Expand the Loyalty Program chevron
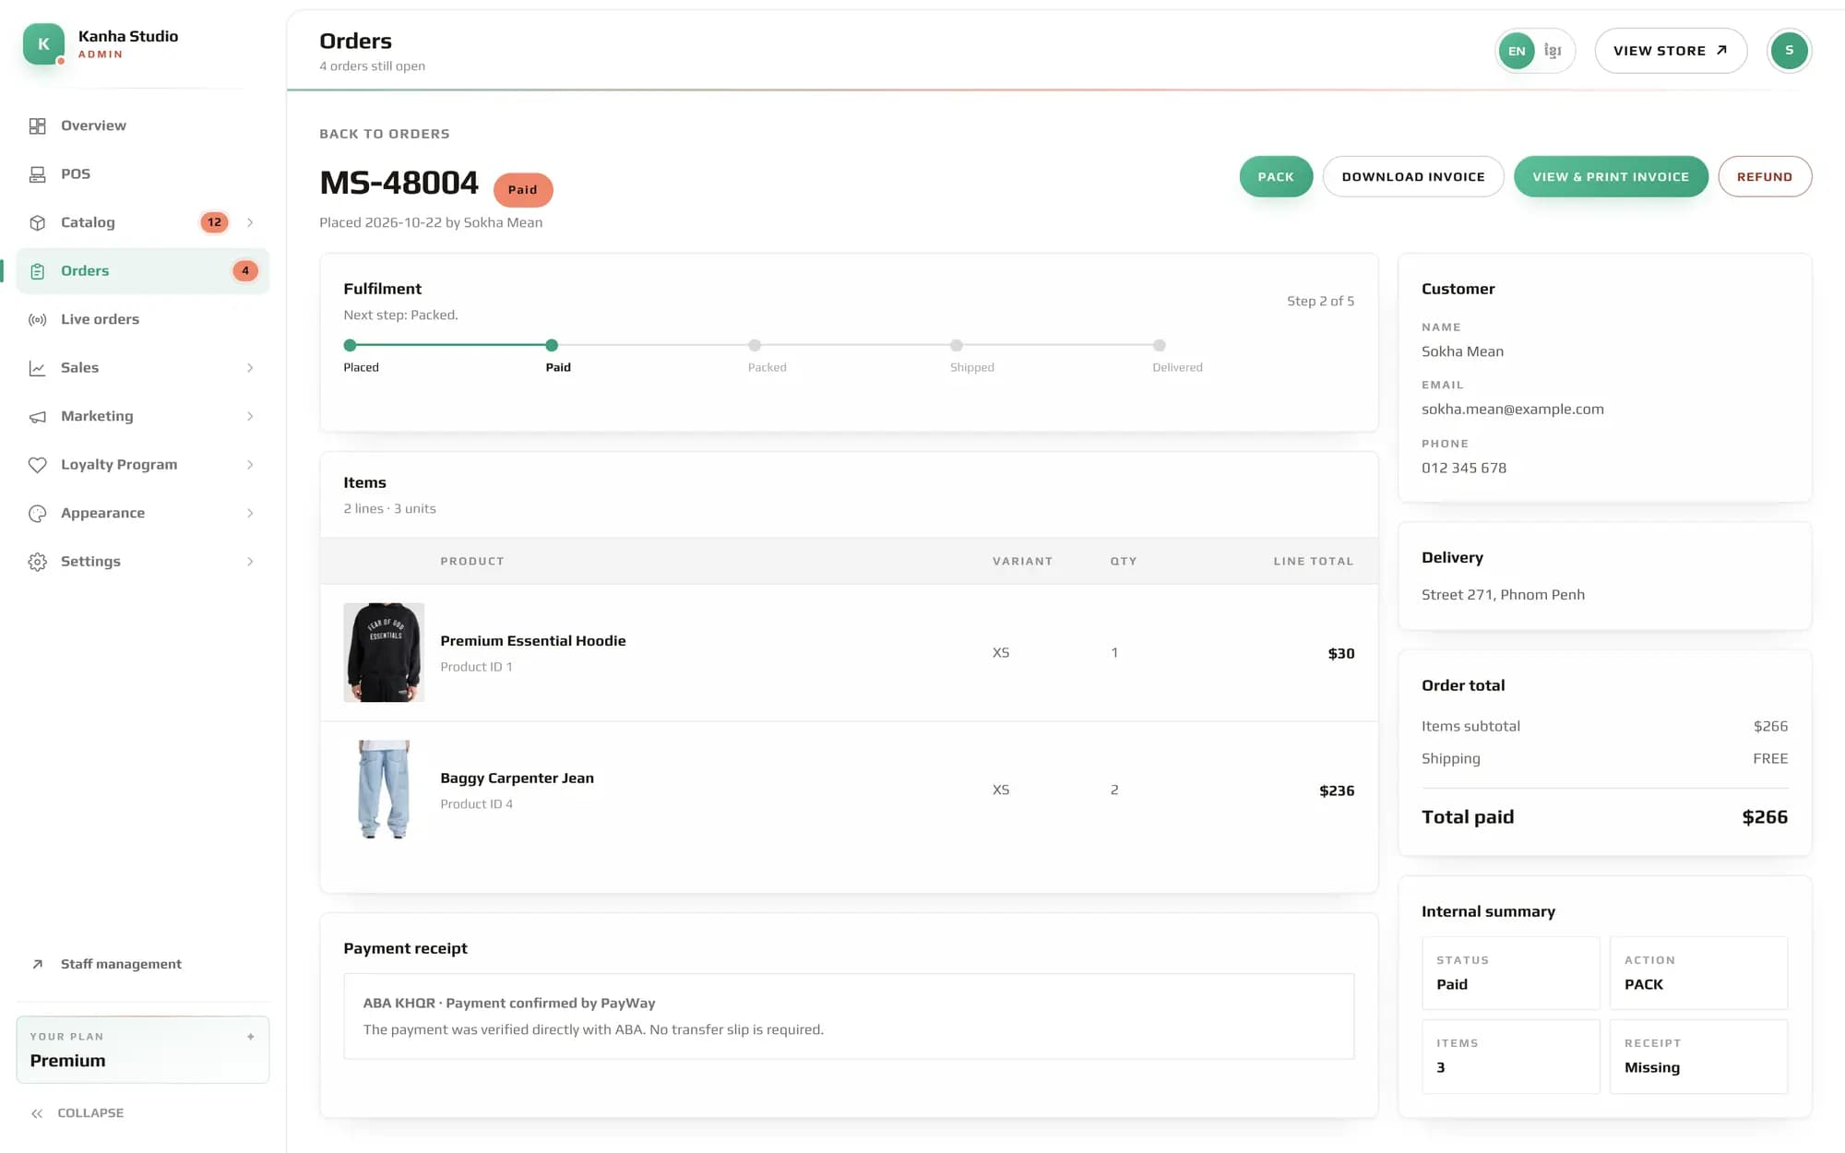1845x1153 pixels. click(250, 465)
